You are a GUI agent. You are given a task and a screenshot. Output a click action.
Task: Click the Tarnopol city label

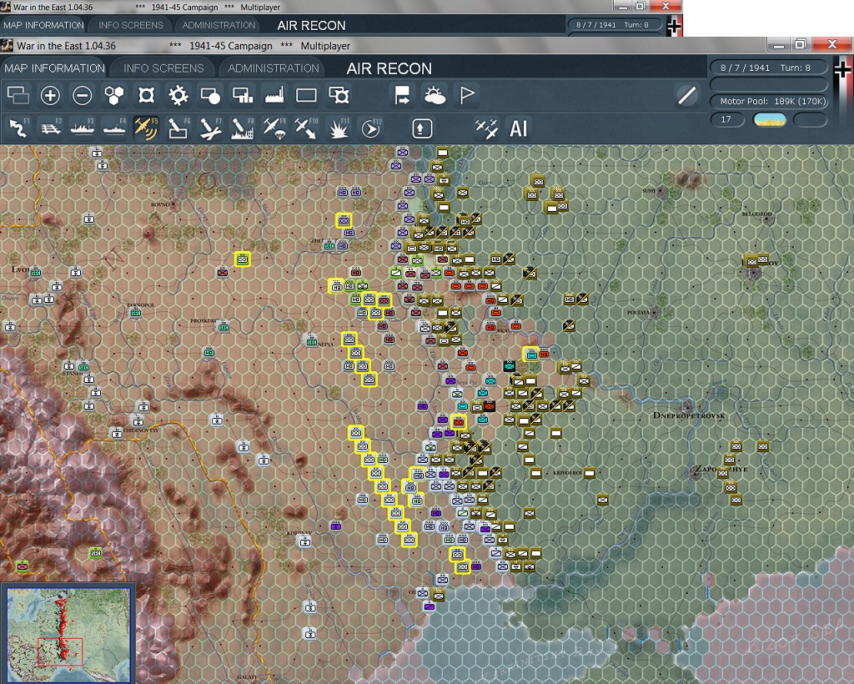[x=139, y=305]
